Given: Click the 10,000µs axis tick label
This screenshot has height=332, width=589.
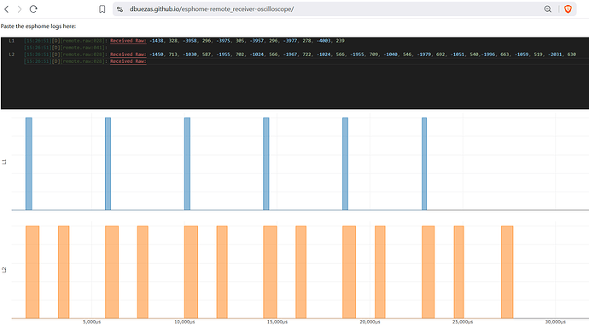Looking at the screenshot, I should (184, 322).
